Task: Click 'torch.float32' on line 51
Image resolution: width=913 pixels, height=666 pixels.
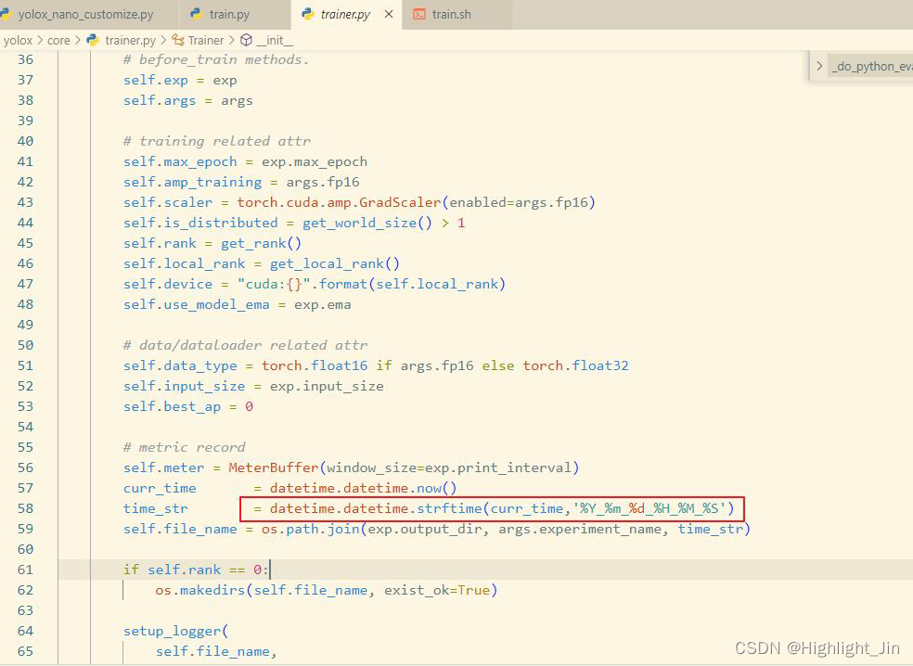Action: point(575,365)
